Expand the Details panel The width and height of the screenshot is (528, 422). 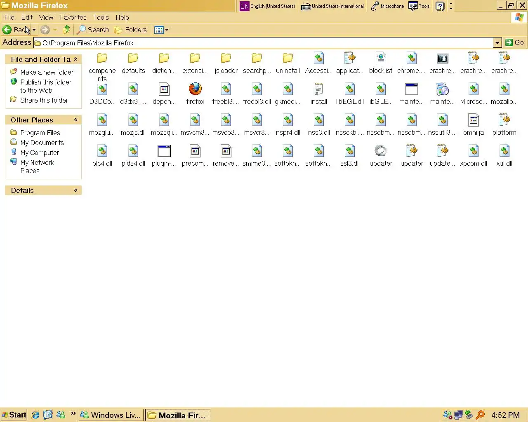[75, 190]
